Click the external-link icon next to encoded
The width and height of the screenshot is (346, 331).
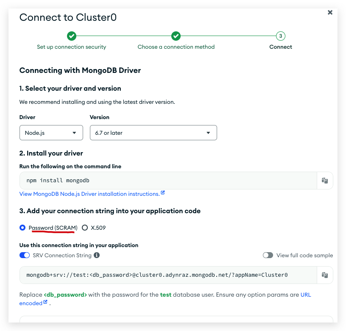pyautogui.click(x=45, y=302)
